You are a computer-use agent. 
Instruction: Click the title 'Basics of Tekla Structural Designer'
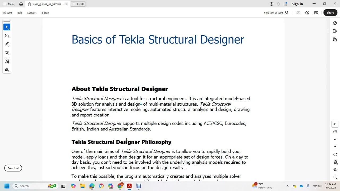coord(158,40)
